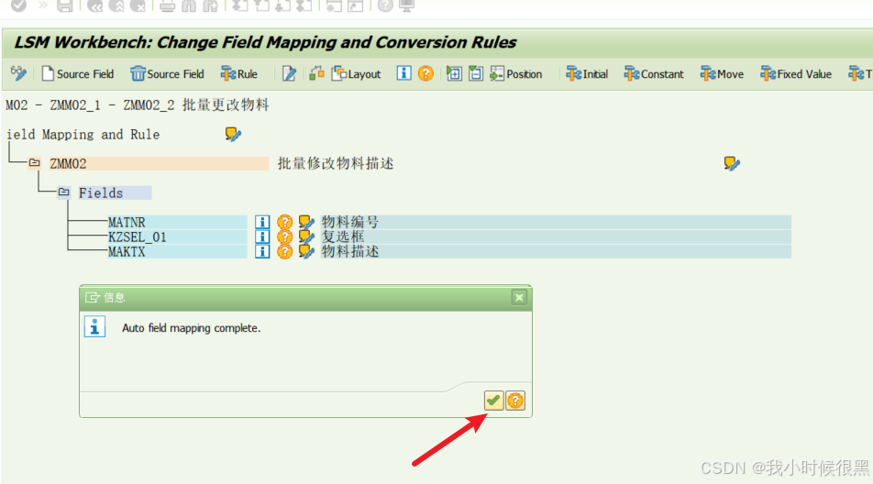Viewport: 873px width, 484px height.
Task: Open help icon for KZSEL_01
Action: tap(284, 237)
